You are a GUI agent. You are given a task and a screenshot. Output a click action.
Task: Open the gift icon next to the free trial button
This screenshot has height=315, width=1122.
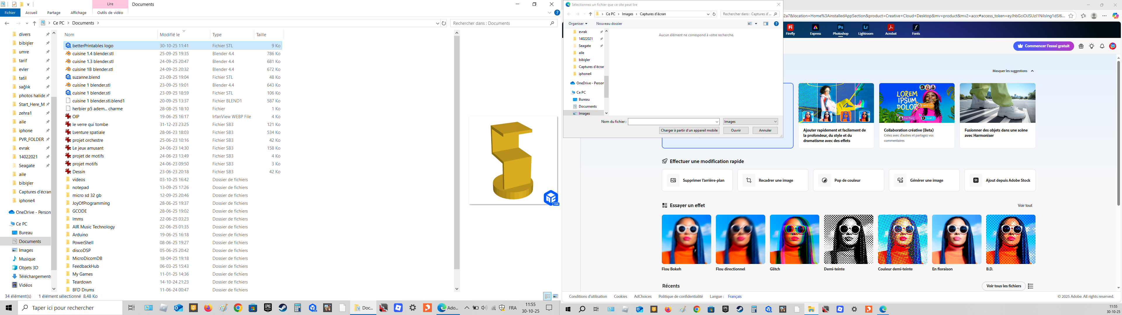pos(1081,46)
